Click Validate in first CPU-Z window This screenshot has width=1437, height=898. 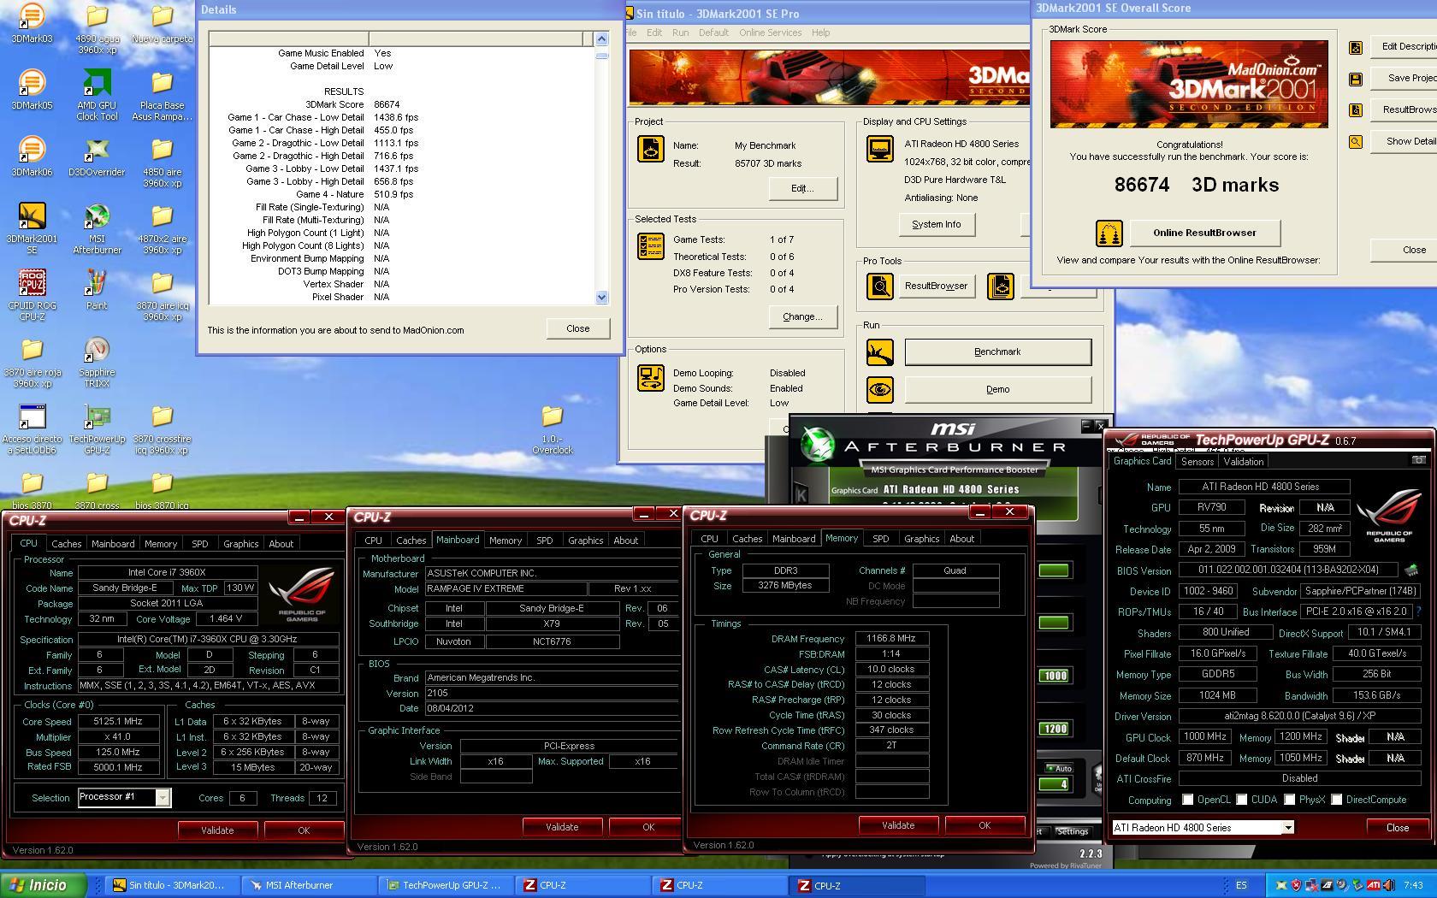[x=217, y=830]
